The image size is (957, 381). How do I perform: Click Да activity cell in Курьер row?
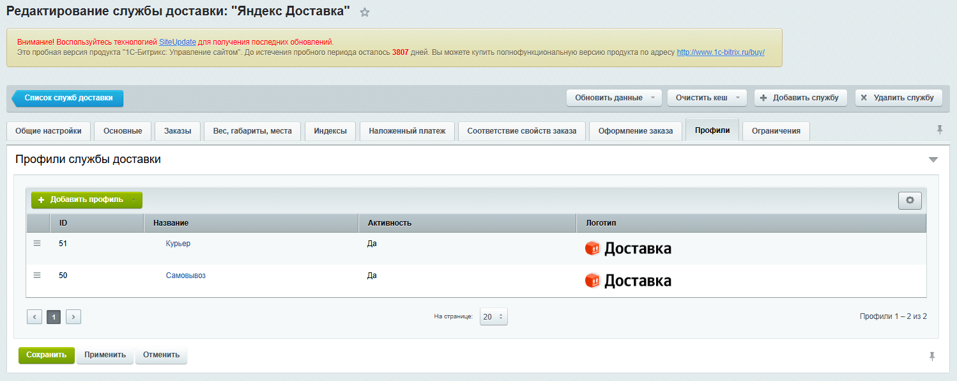(372, 244)
